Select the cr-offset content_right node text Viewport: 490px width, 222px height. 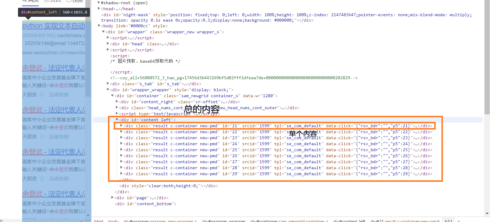[180, 102]
